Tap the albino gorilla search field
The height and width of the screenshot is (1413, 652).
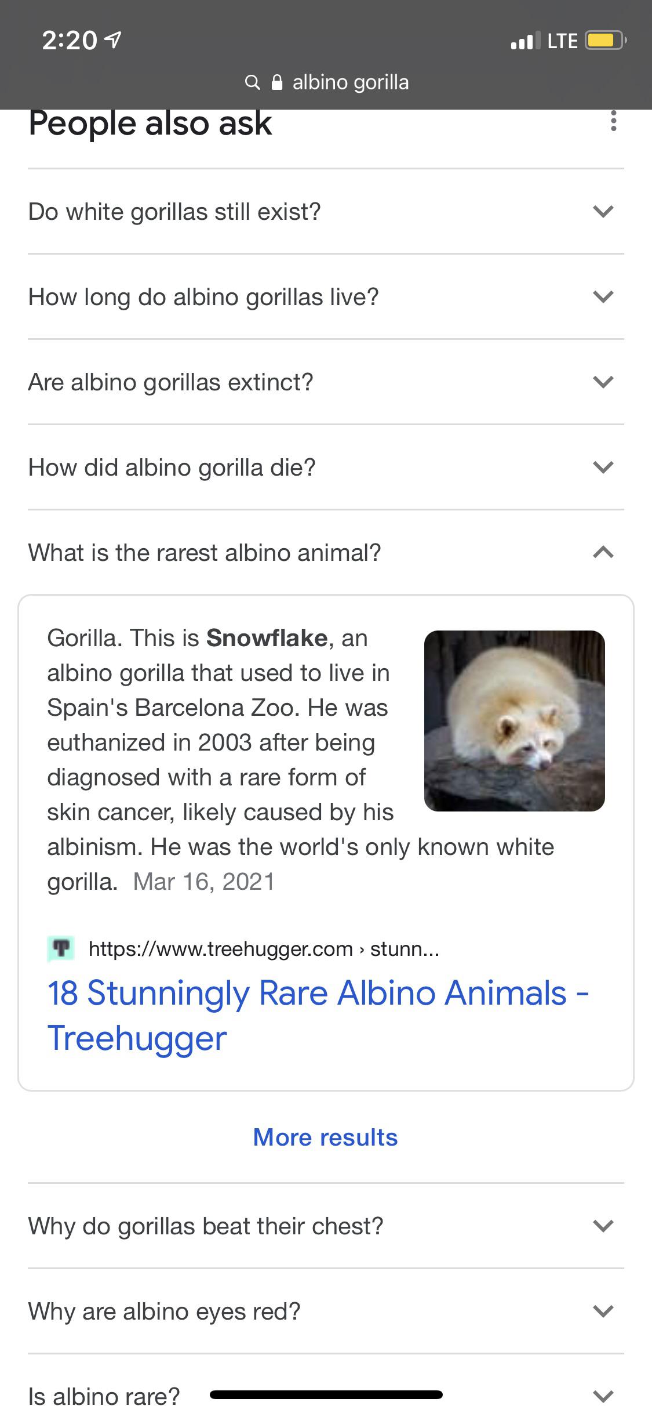pyautogui.click(x=350, y=82)
